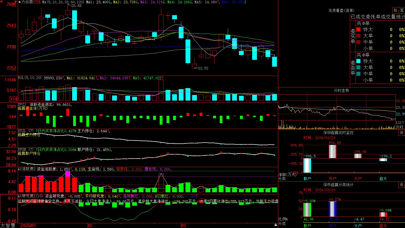405x228 pixels.
Task: Click the 超赢散户持仓 label
Action: coord(29,154)
